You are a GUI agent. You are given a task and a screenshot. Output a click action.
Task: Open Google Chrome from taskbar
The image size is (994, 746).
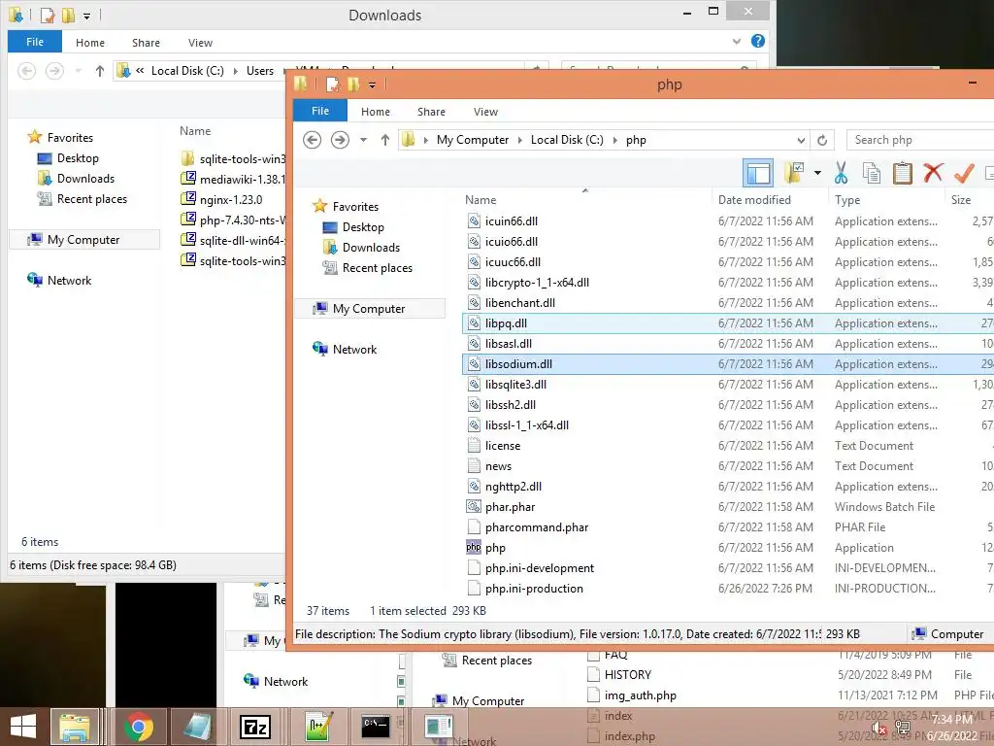(138, 727)
